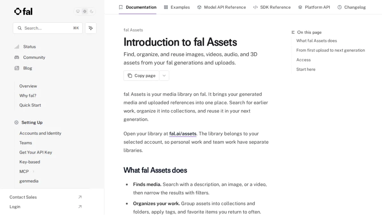
Task: Click the Platform API layers icon
Action: point(300,7)
